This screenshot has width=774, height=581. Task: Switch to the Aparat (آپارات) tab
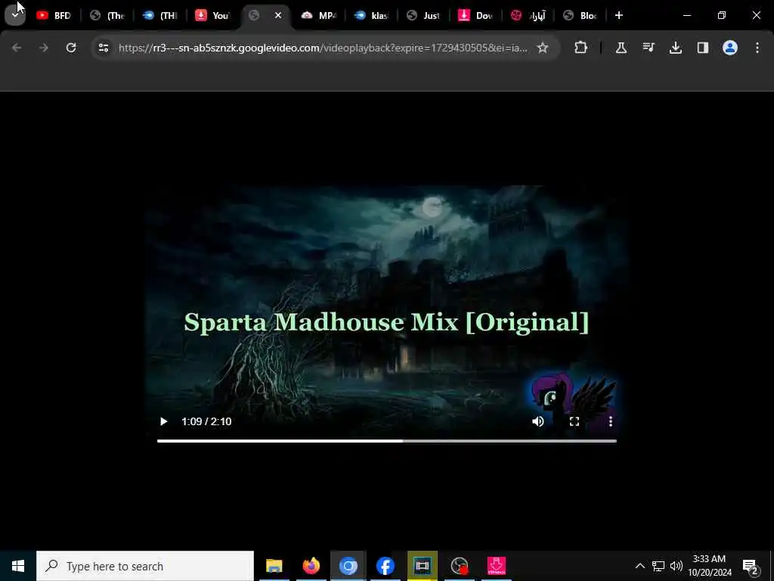(528, 15)
